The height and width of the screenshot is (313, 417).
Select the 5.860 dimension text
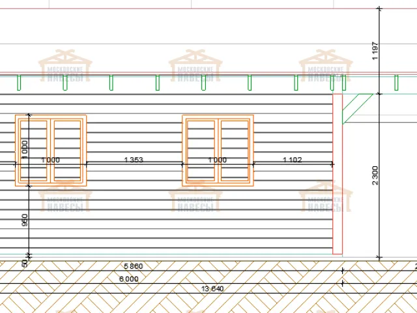click(x=134, y=267)
